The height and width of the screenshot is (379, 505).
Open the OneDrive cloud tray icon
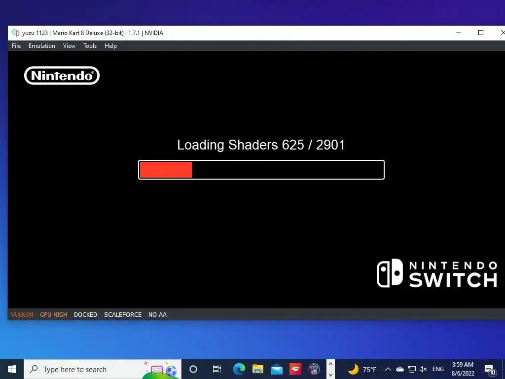pyautogui.click(x=399, y=369)
